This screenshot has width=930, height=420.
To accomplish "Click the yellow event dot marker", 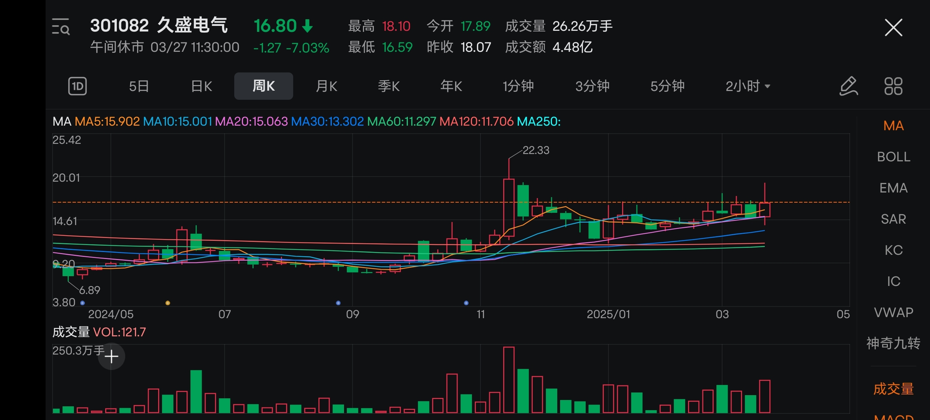I will 168,303.
